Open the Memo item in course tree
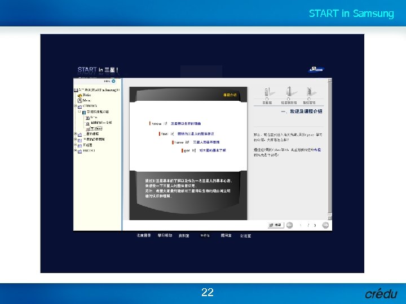The image size is (406, 304). coord(84,100)
